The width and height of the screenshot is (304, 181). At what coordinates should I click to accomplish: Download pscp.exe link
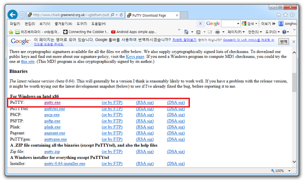tap(52, 115)
